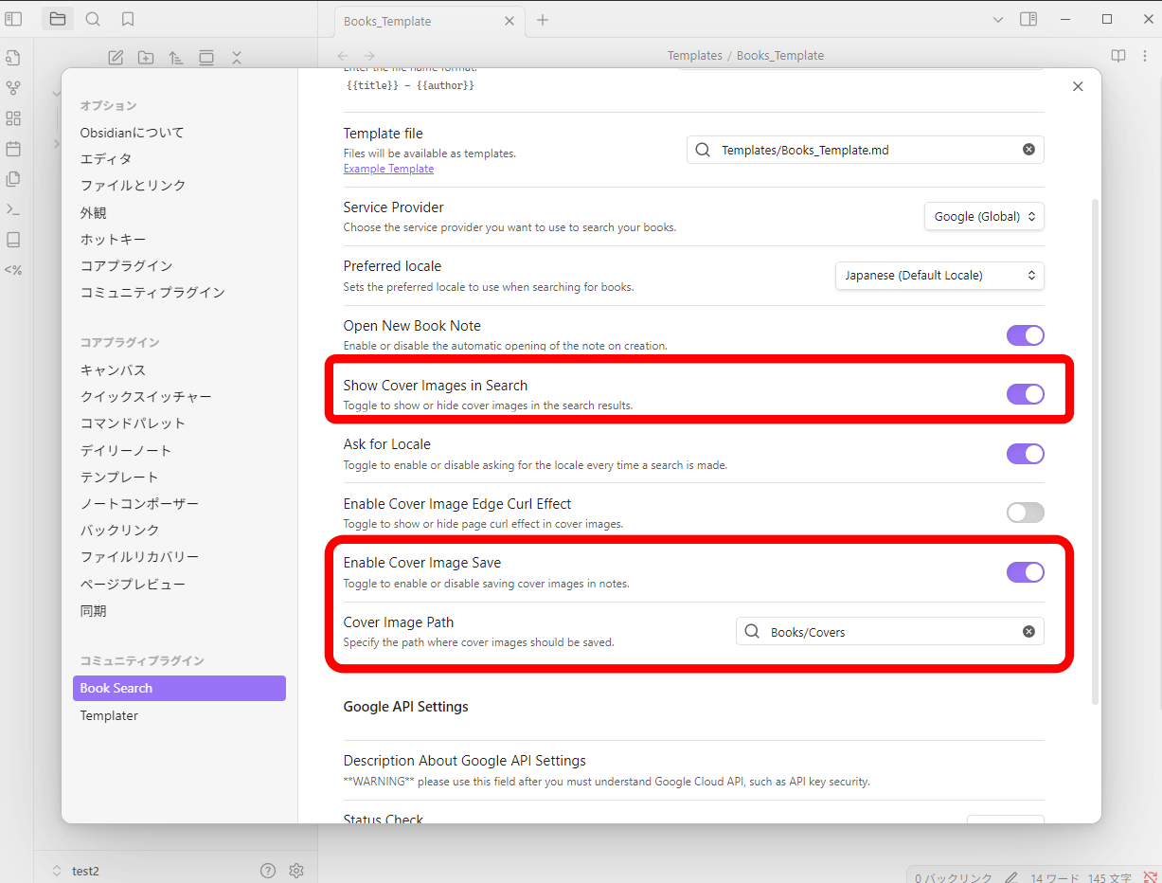Open ホットキー settings section
This screenshot has width=1162, height=883.
pyautogui.click(x=113, y=240)
